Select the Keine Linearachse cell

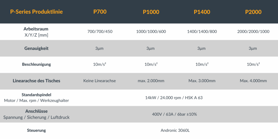tap(100, 81)
